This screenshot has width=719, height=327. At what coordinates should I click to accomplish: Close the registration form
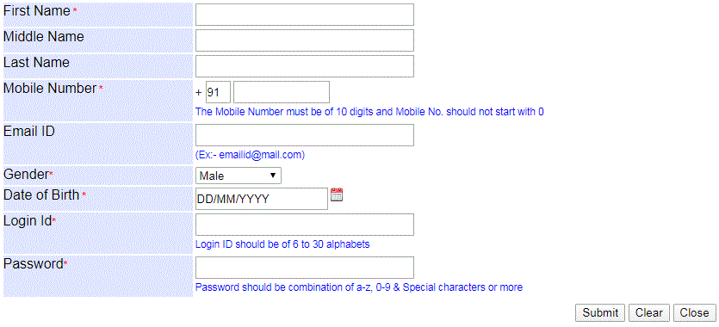click(x=694, y=313)
